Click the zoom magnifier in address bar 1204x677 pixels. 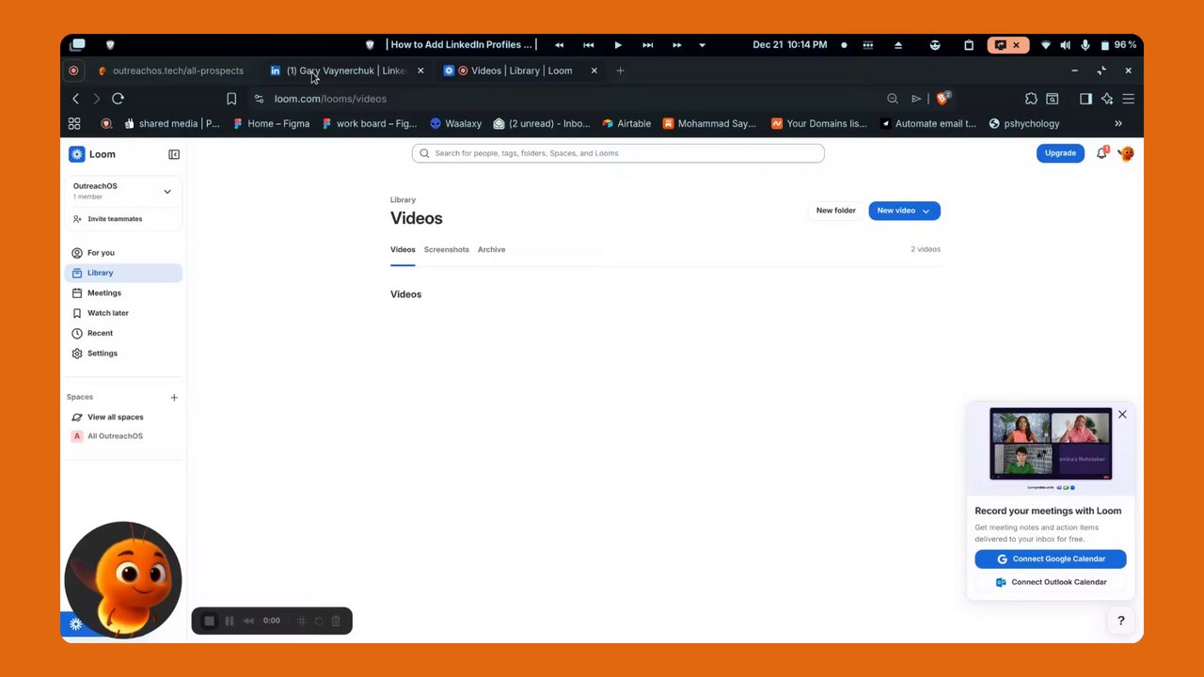coord(893,99)
